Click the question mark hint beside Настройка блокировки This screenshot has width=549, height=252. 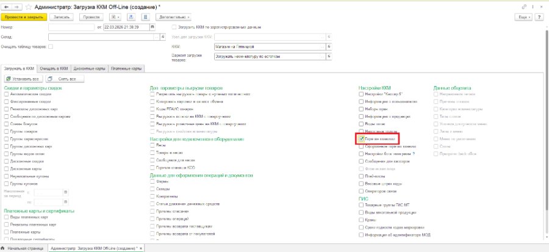click(x=414, y=154)
